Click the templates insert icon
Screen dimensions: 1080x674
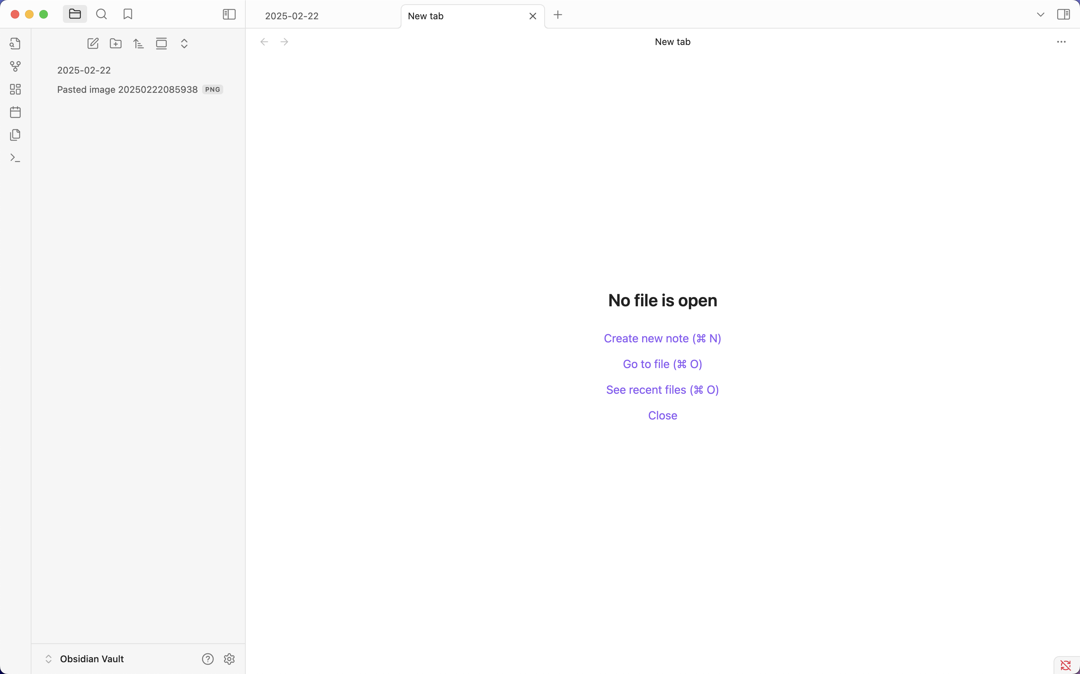15,135
